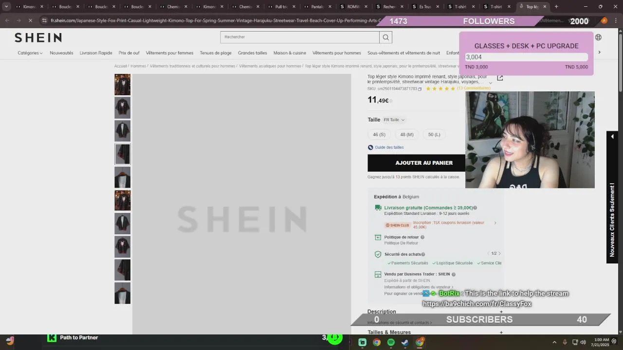The width and height of the screenshot is (623, 350).
Task: Open the Nouveautés menu item
Action: (61, 53)
